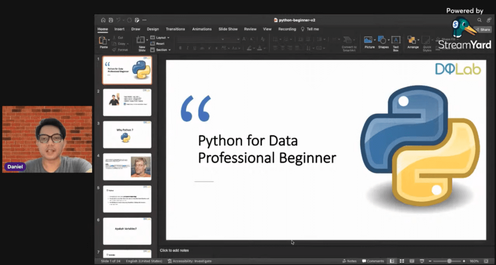This screenshot has height=265, width=496.
Task: Insert a Picture from the ribbon
Action: click(368, 43)
